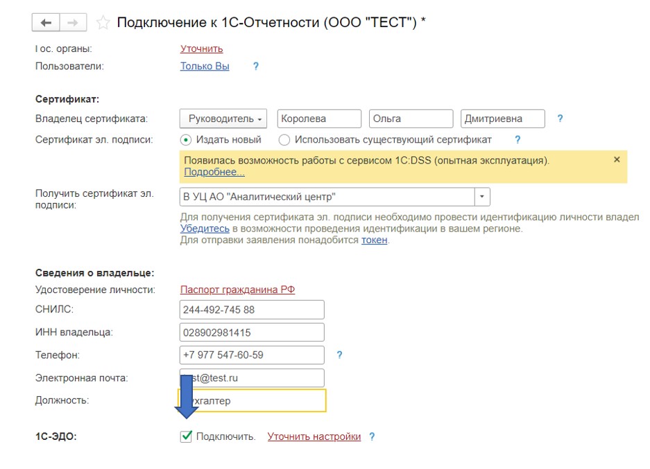Click the СНИЛС field
Viewport: 650px width, 469px height.
click(252, 310)
